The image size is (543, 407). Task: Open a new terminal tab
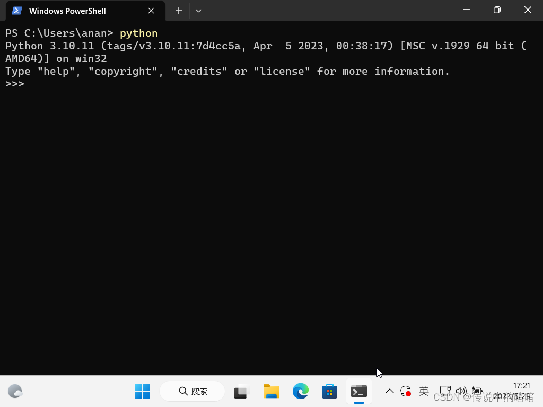[x=178, y=11]
